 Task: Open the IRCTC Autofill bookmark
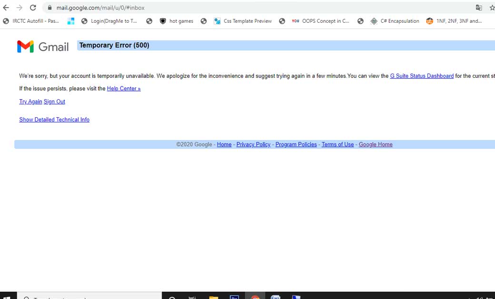31,21
